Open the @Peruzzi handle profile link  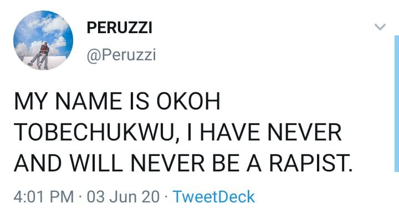point(121,55)
